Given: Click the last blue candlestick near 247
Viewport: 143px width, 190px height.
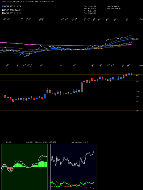Looking at the screenshot, I should [x=132, y=74].
